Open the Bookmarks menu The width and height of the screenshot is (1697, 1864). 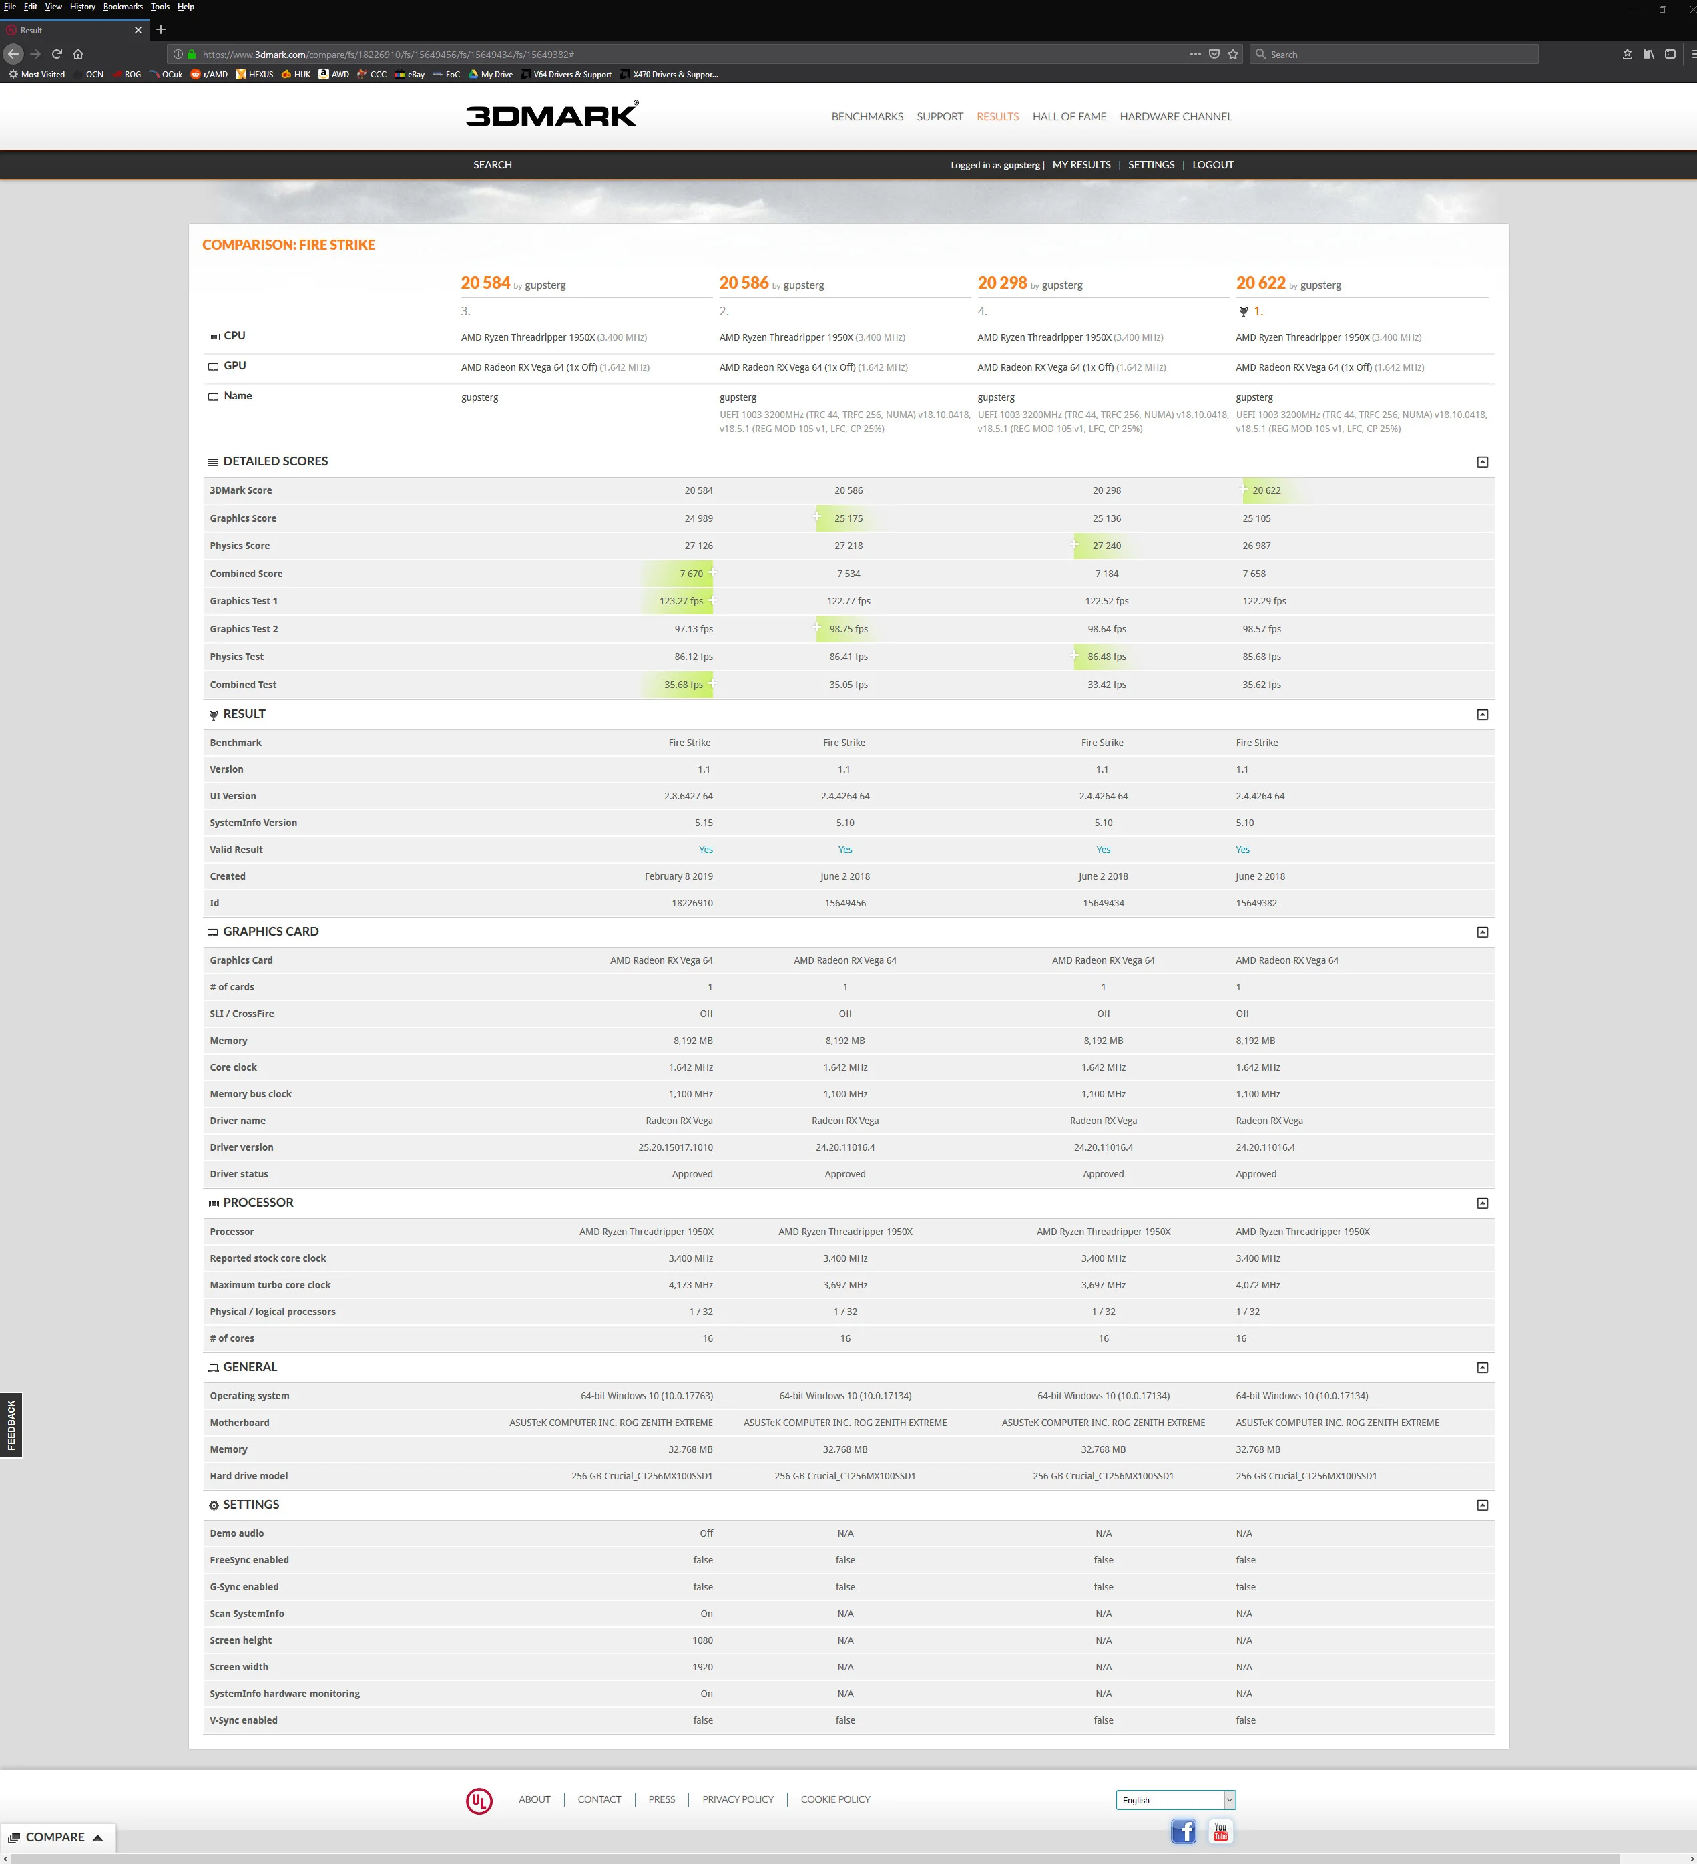click(123, 7)
